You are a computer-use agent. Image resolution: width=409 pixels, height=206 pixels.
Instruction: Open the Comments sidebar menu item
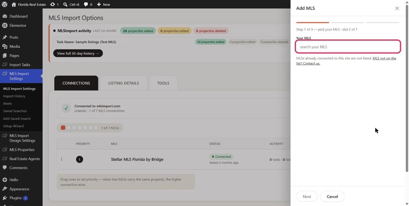(x=21, y=168)
